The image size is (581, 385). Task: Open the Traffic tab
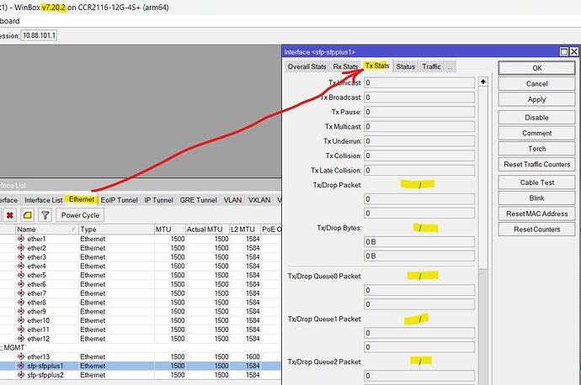431,66
